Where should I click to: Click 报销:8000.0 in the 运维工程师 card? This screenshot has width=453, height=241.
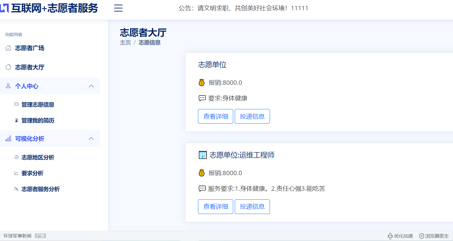point(225,173)
